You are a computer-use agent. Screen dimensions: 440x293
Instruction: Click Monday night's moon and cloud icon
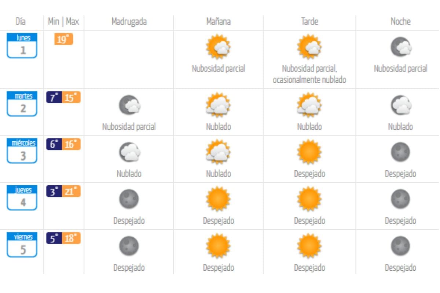pos(400,47)
